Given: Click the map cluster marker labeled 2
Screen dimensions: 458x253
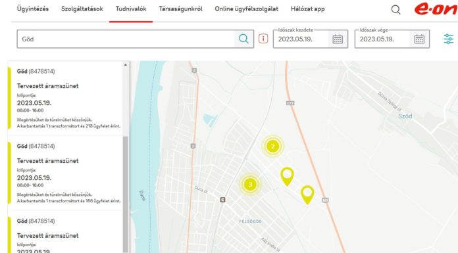Looking at the screenshot, I should 273,146.
